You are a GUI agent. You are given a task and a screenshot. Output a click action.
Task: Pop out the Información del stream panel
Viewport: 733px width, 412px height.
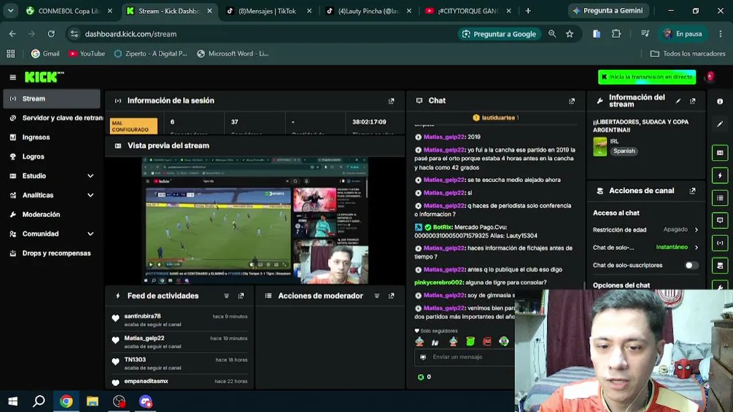[x=692, y=101]
